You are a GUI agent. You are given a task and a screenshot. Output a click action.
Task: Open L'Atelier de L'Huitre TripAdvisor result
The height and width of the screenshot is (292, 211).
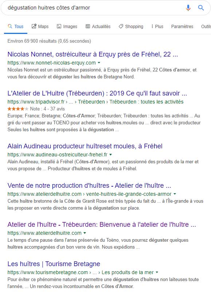tap(97, 93)
